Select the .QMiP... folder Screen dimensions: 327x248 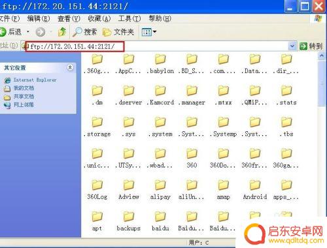(254, 96)
